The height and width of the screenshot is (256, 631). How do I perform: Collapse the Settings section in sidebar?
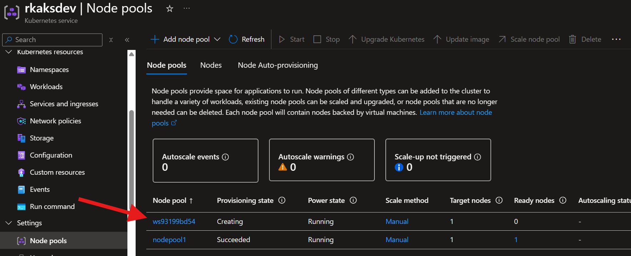pyautogui.click(x=9, y=223)
